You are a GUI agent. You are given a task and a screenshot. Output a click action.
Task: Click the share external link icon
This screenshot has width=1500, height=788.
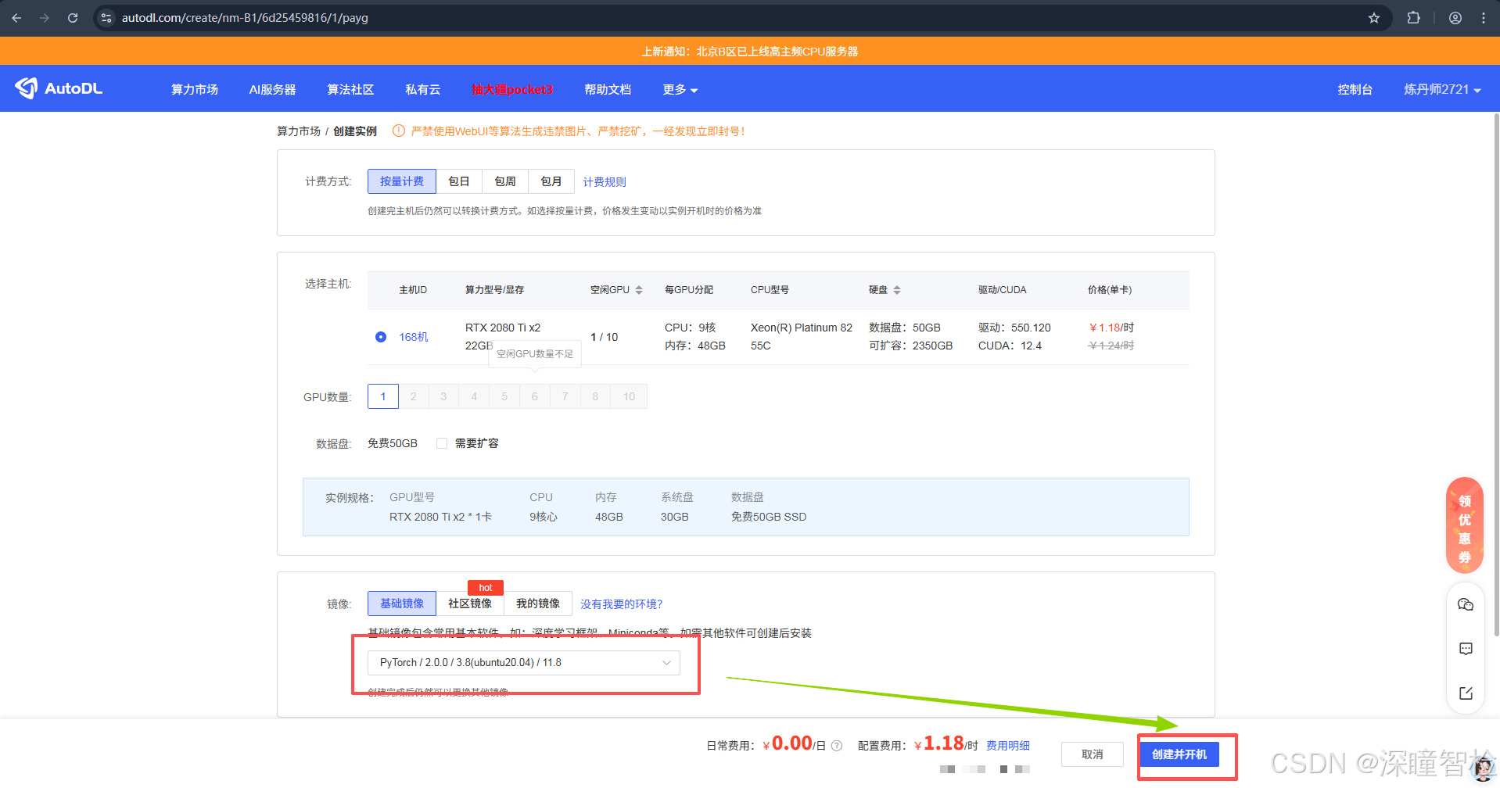coord(1466,693)
